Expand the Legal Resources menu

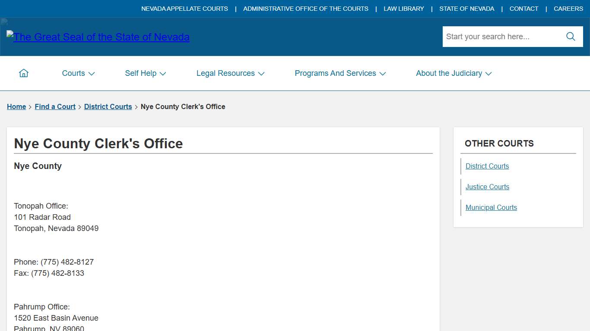tap(230, 73)
